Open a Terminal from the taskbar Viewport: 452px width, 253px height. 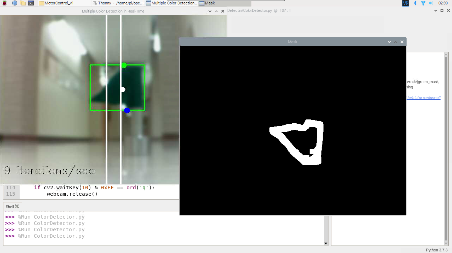point(31,3)
